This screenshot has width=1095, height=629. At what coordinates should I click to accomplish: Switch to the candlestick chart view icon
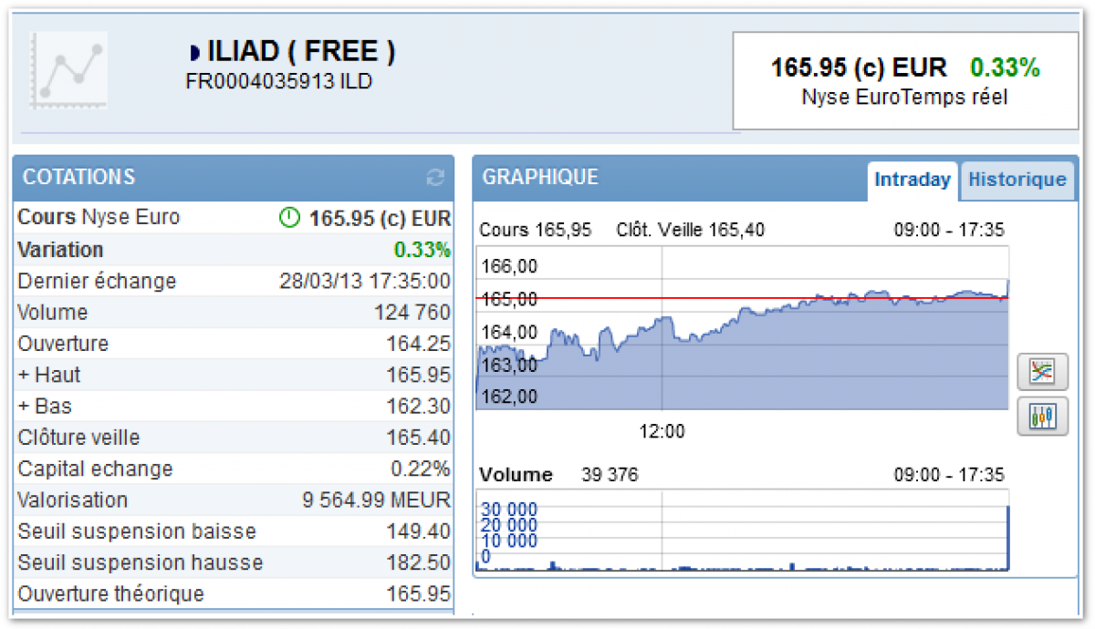1042,417
